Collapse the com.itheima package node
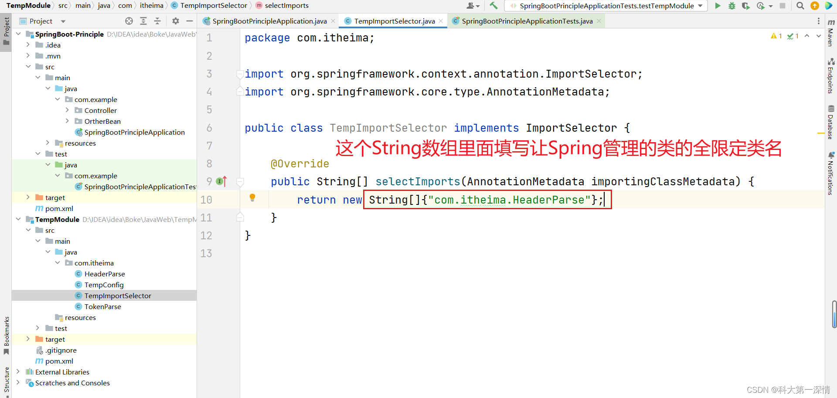 coord(58,263)
